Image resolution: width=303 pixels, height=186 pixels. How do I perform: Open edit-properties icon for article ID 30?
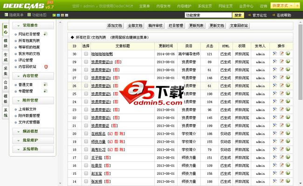[275, 53]
